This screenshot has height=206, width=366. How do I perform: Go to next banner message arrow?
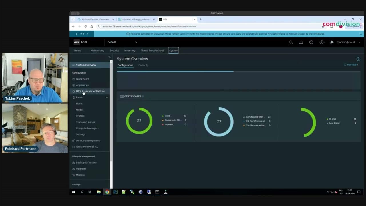point(87,34)
